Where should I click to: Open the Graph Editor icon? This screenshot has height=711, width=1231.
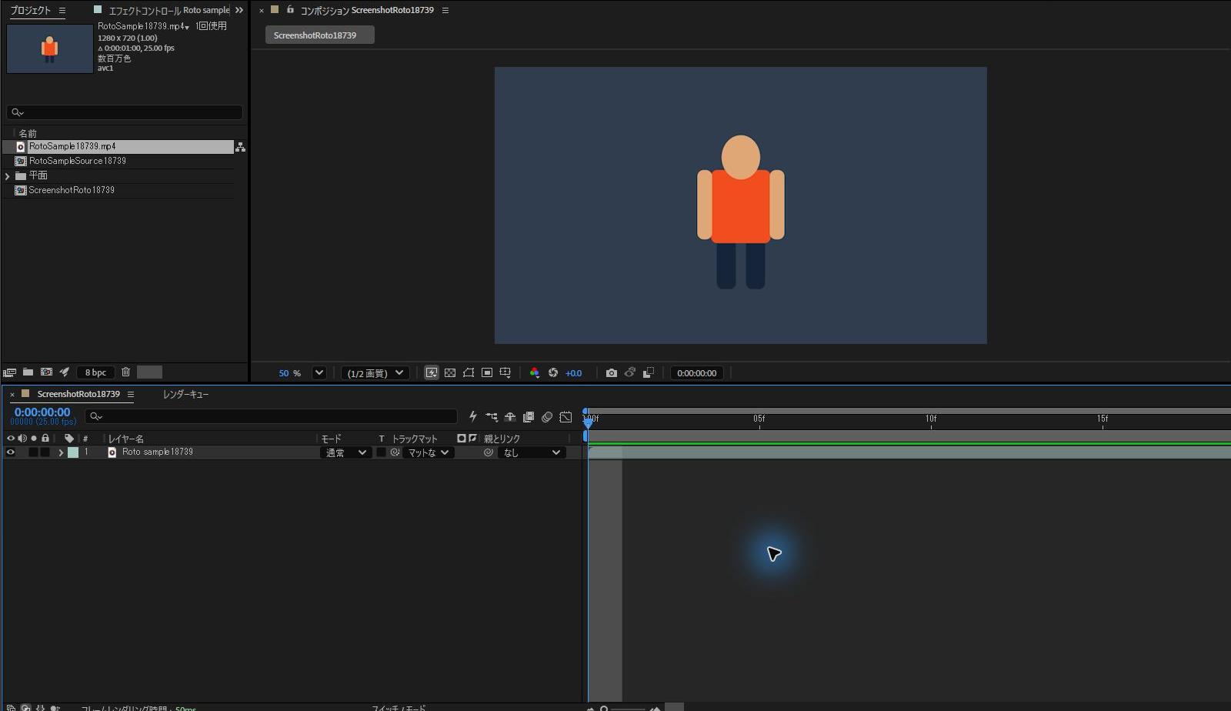pyautogui.click(x=565, y=417)
